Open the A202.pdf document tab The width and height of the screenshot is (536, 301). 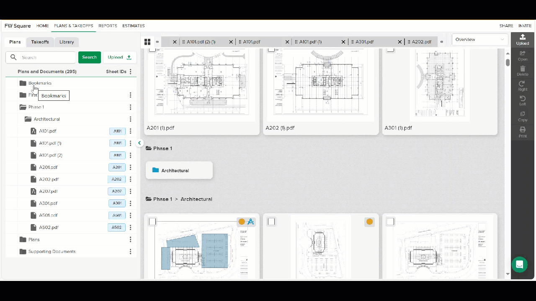[x=421, y=42]
